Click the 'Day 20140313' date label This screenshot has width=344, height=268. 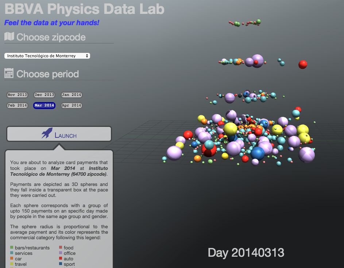(246, 253)
